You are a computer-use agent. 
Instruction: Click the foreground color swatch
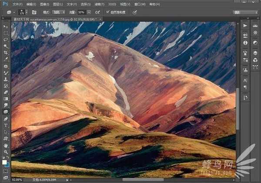pos(4,162)
